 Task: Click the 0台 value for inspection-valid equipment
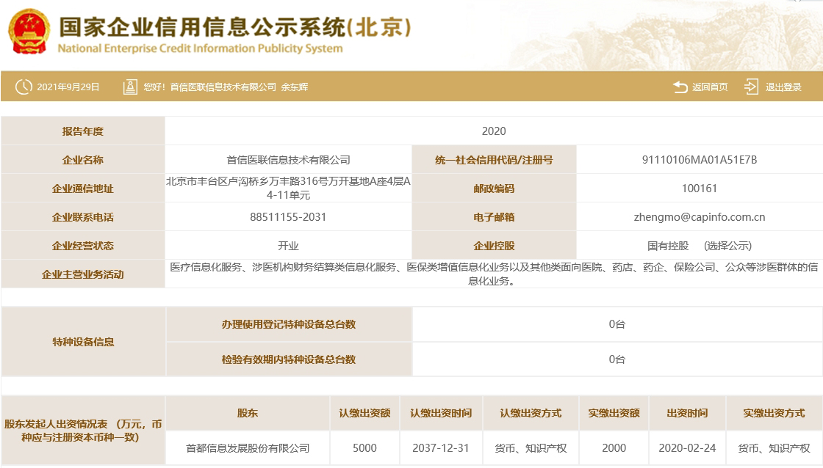(x=617, y=359)
